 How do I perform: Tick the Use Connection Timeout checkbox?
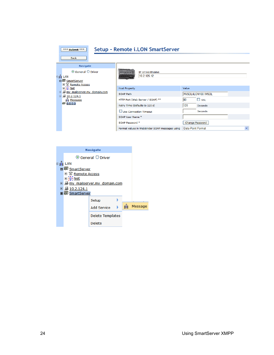[121, 111]
